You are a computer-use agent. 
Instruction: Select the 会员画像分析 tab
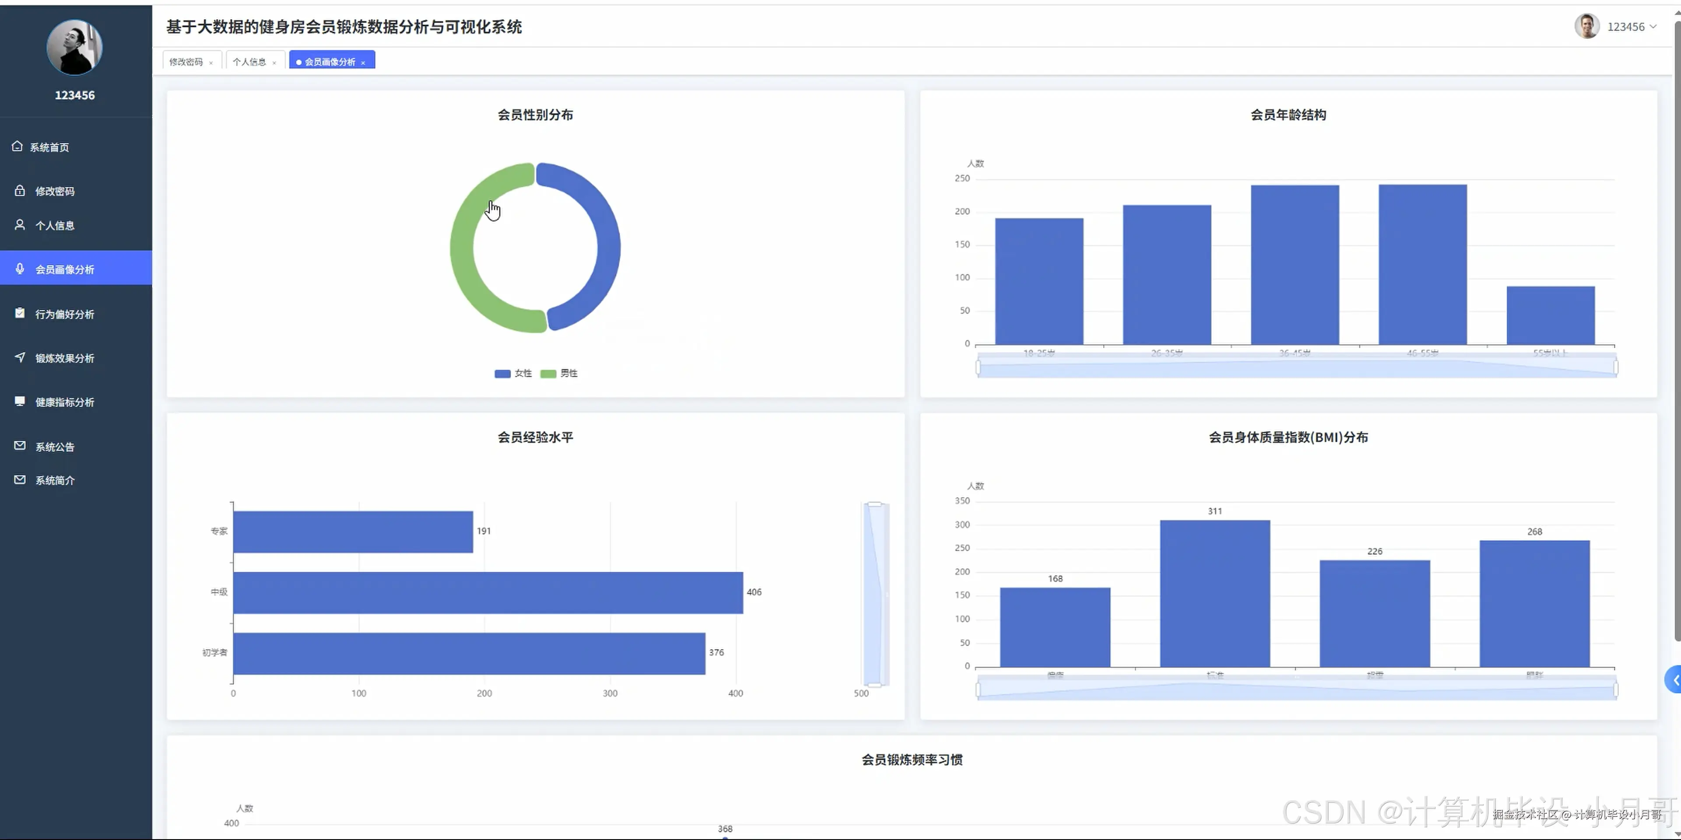(330, 62)
